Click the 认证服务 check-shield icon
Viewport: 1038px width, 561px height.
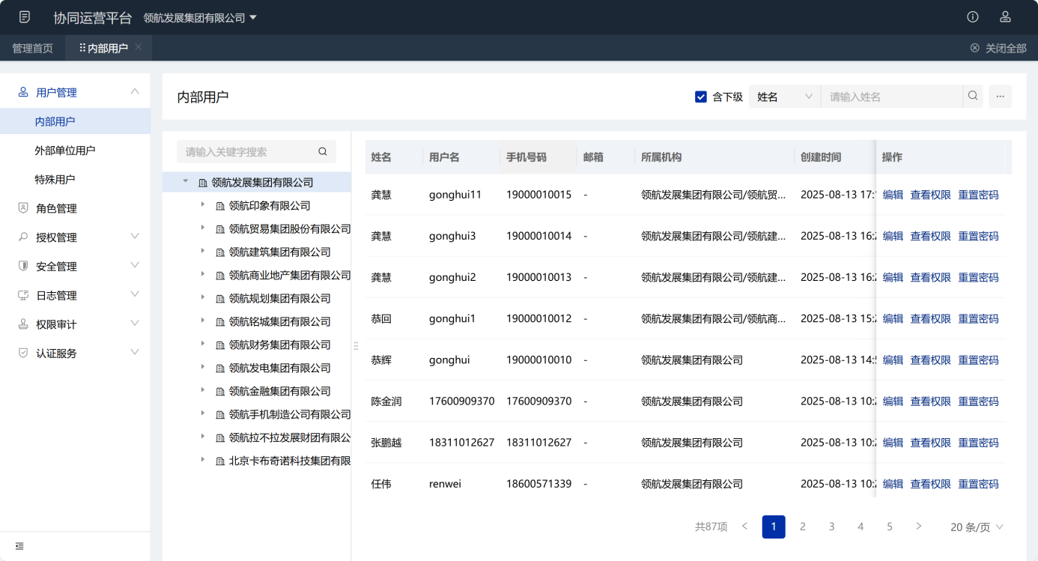pyautogui.click(x=23, y=353)
